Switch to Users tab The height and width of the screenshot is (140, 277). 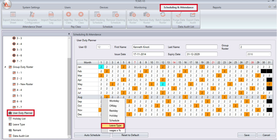[x=67, y=7]
